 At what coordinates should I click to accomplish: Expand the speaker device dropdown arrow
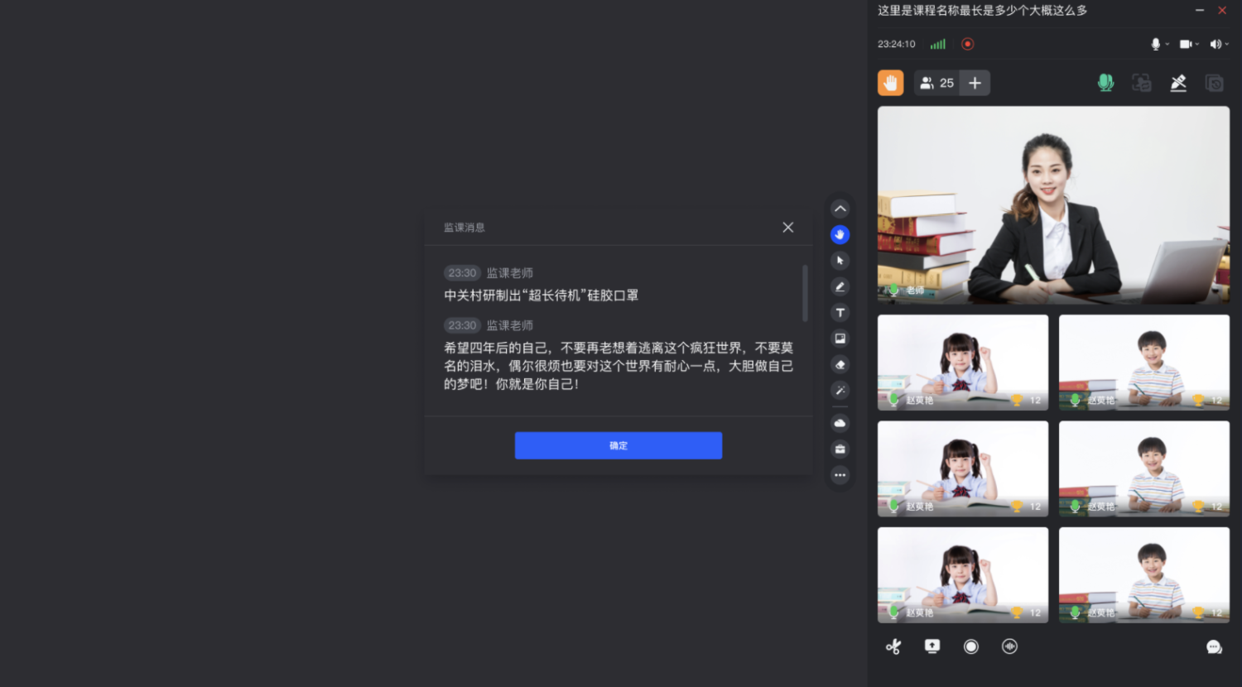(x=1227, y=44)
